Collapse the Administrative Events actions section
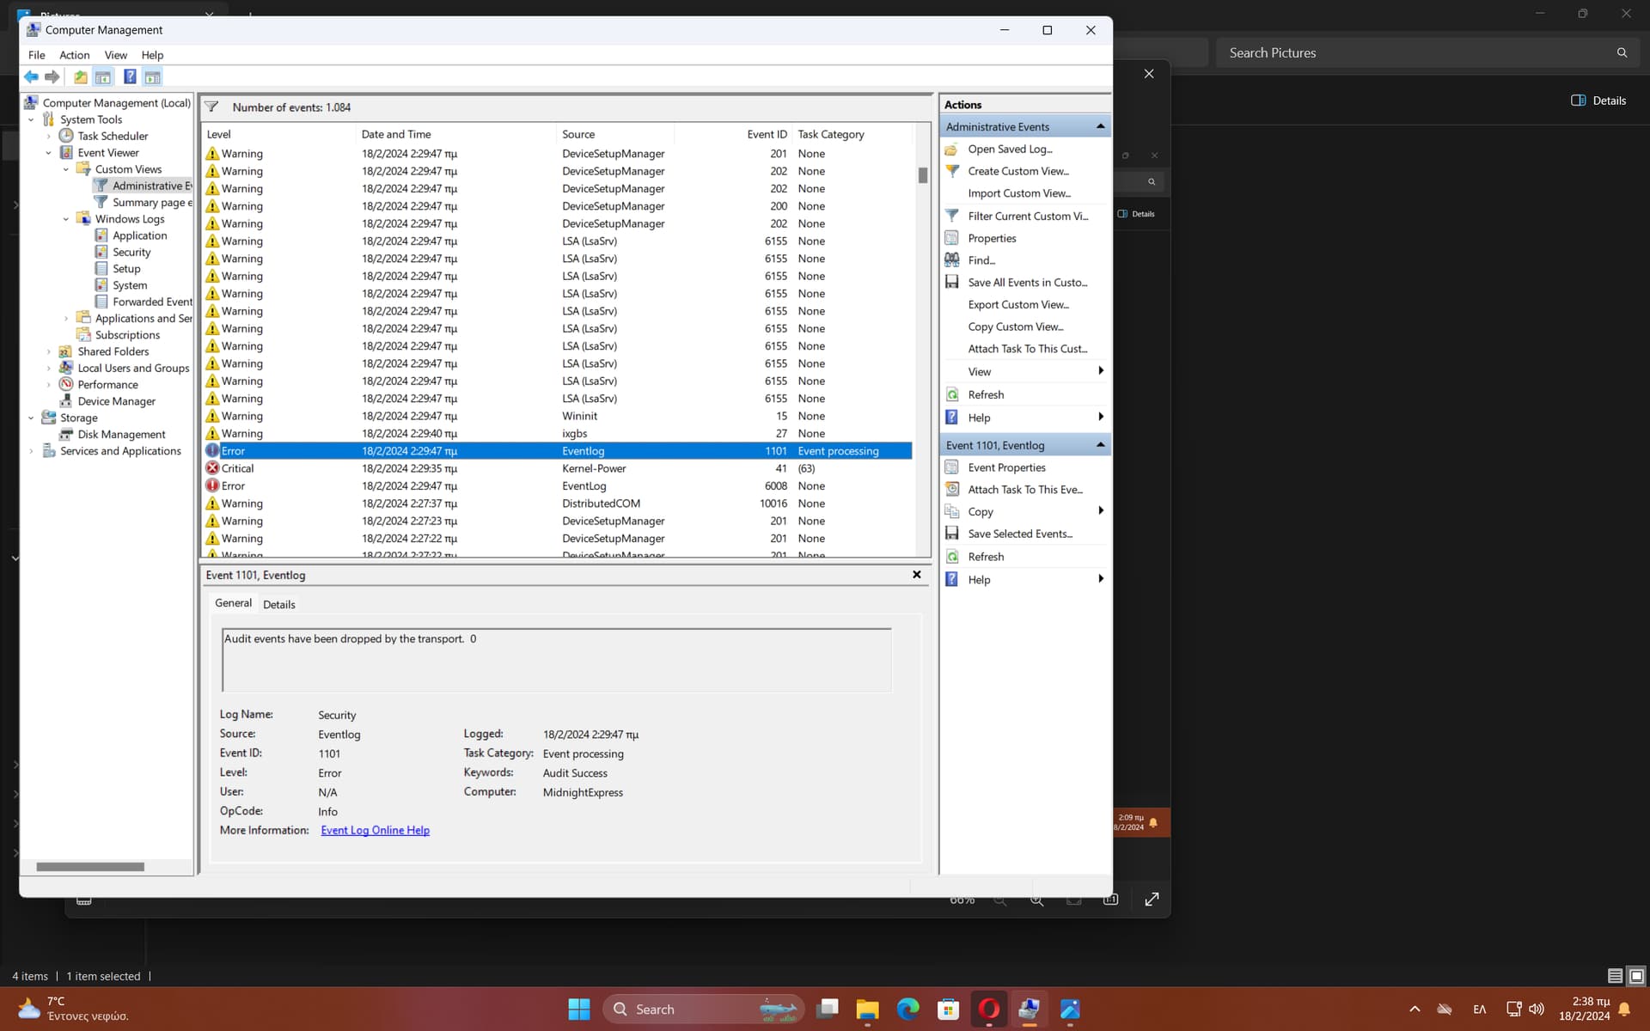 coord(1100,126)
